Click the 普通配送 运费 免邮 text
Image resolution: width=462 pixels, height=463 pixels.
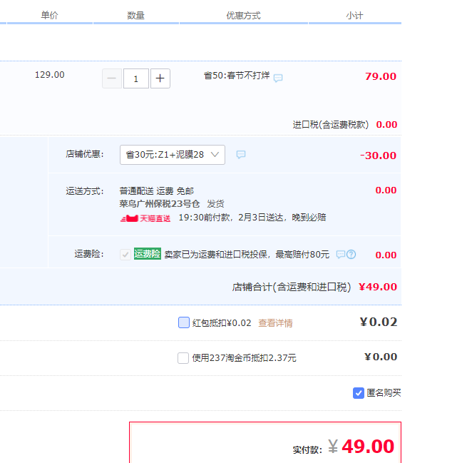tap(157, 191)
